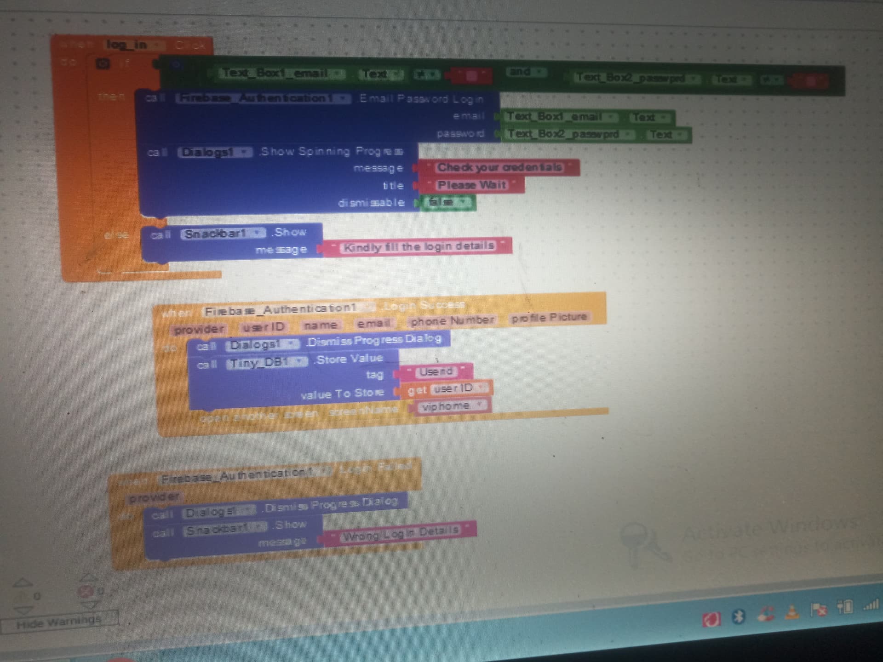Click the battery power tray icon
Screen dimensions: 883x662
pos(844,608)
